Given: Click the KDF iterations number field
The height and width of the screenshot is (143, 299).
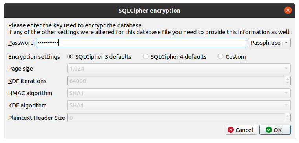Looking at the screenshot, I should [177, 81].
